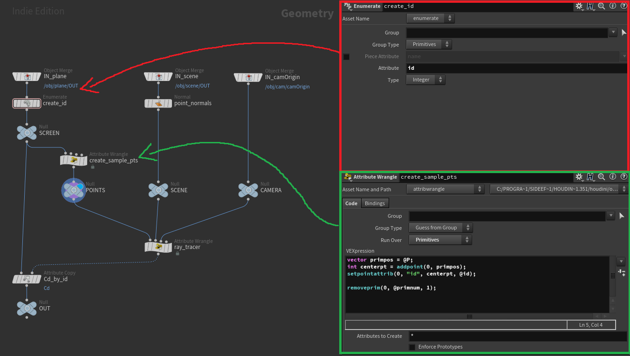Enable the Piece Attribute checkbox
The width and height of the screenshot is (630, 356).
click(x=346, y=57)
